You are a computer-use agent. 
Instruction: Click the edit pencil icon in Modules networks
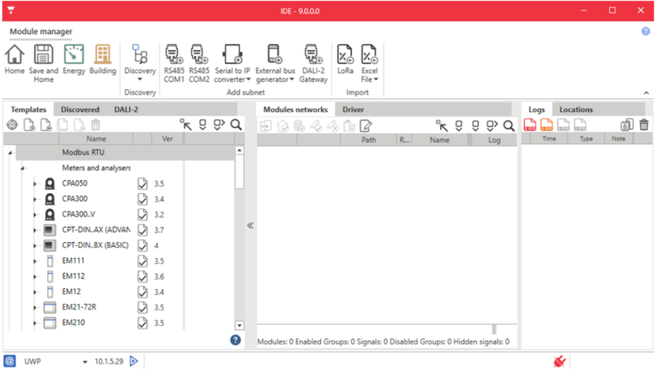coord(366,126)
